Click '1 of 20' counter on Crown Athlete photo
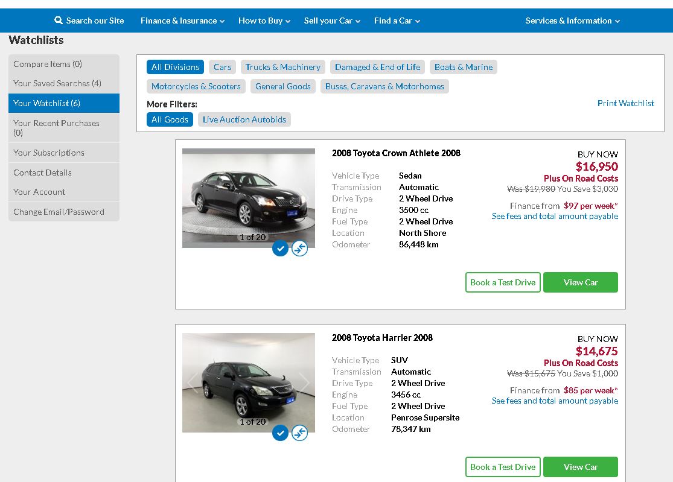 pos(252,237)
